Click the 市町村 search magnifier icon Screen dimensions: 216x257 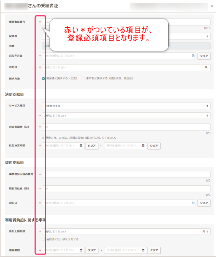(207, 67)
